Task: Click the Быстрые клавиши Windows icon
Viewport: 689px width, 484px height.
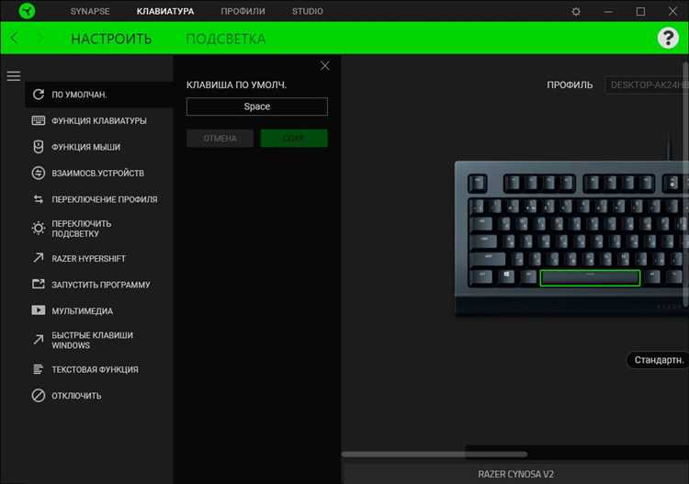Action: [x=39, y=340]
